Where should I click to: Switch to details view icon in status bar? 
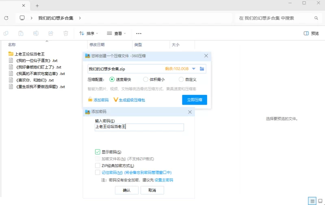pyautogui.click(x=312, y=201)
